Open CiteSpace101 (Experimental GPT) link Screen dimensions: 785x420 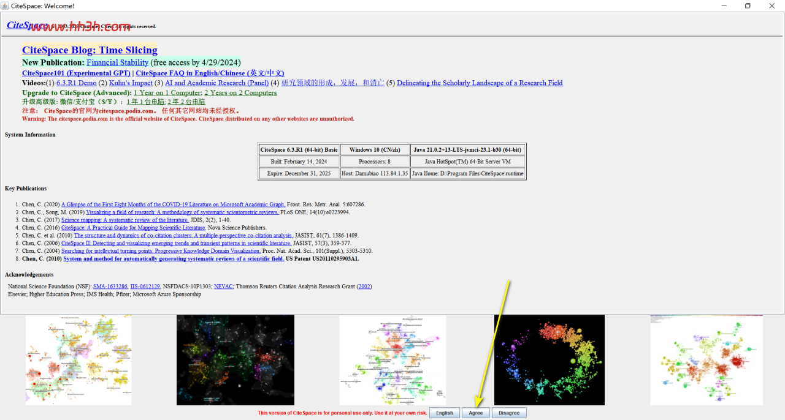pyautogui.click(x=76, y=73)
